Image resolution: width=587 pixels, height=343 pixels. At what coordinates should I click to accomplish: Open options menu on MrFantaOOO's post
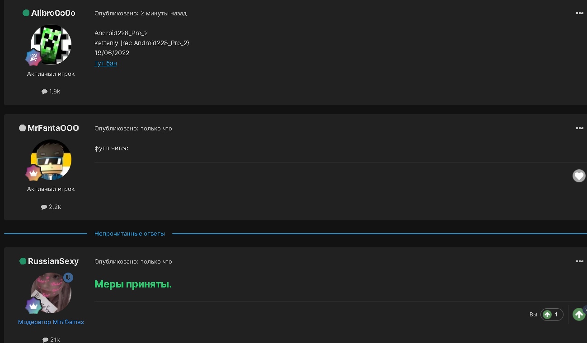point(579,129)
